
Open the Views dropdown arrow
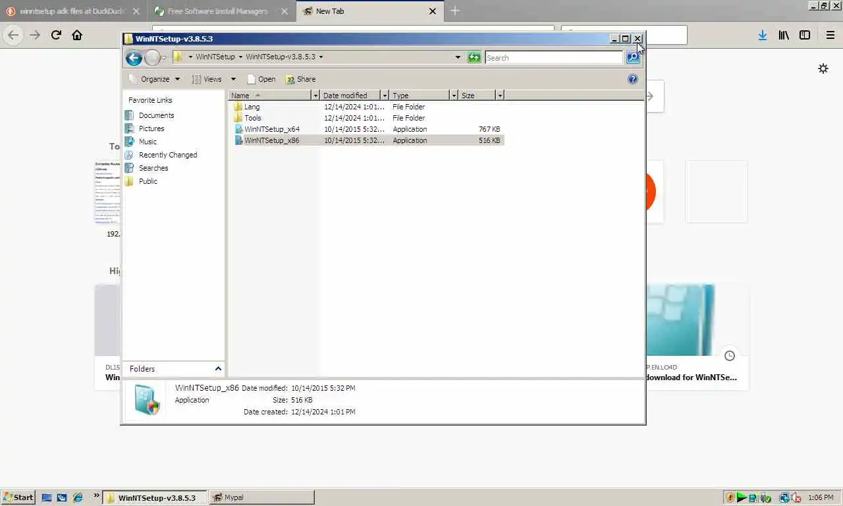coord(233,79)
